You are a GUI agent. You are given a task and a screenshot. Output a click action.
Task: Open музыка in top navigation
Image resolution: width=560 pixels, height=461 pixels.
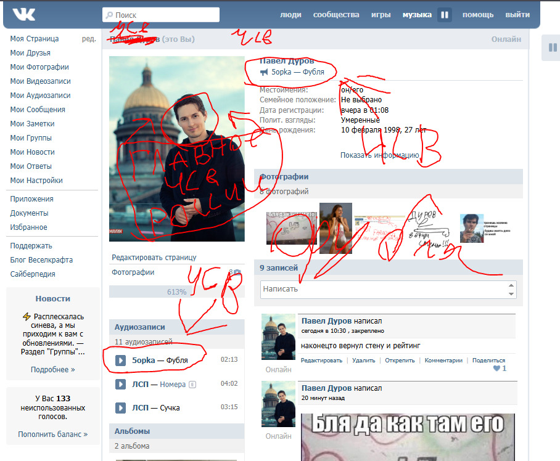tap(417, 15)
